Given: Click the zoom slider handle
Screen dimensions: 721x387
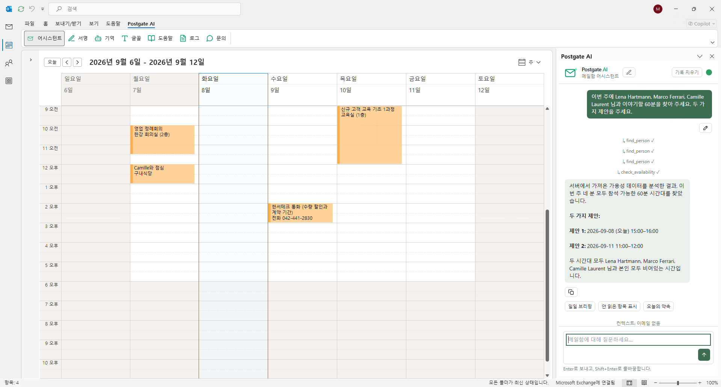Looking at the screenshot, I should tap(678, 383).
